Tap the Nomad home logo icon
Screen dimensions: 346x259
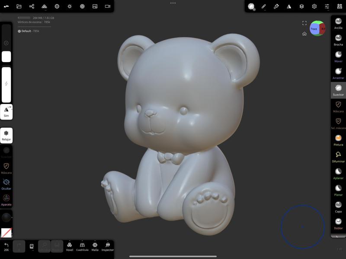(6, 6)
